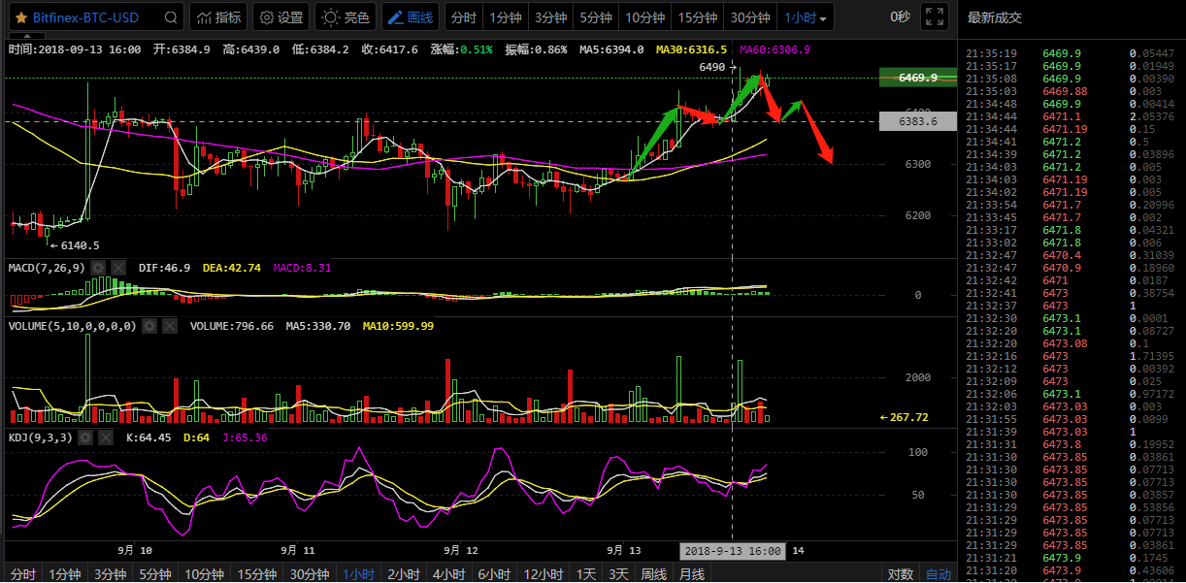Switch to the 2小时 interval

tap(404, 574)
